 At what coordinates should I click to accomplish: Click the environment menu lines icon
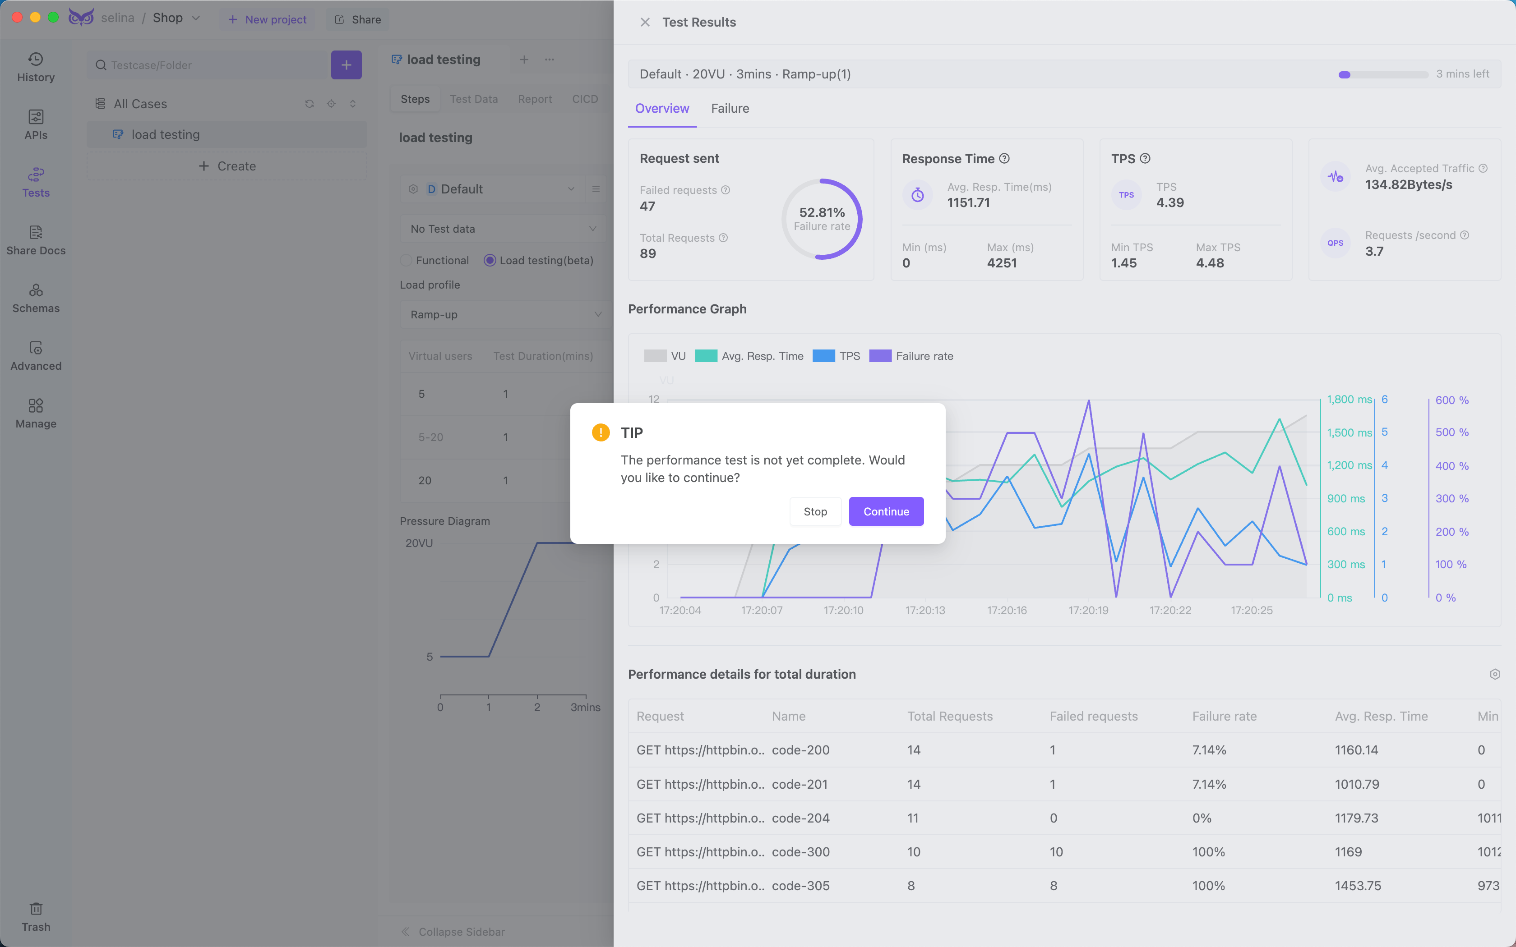pos(596,189)
